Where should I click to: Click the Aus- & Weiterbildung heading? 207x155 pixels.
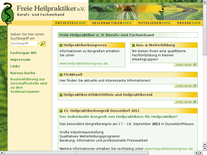[155, 45]
